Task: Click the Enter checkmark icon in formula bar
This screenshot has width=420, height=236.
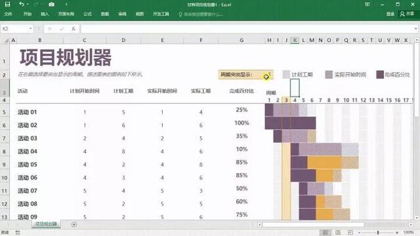Action: point(62,29)
